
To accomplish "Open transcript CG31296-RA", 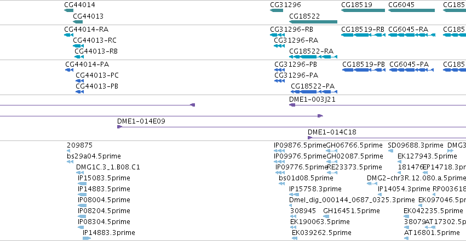I will (x=279, y=46).
